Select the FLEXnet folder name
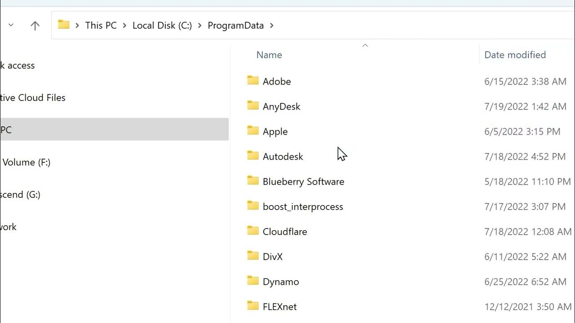The width and height of the screenshot is (575, 323). (x=280, y=307)
